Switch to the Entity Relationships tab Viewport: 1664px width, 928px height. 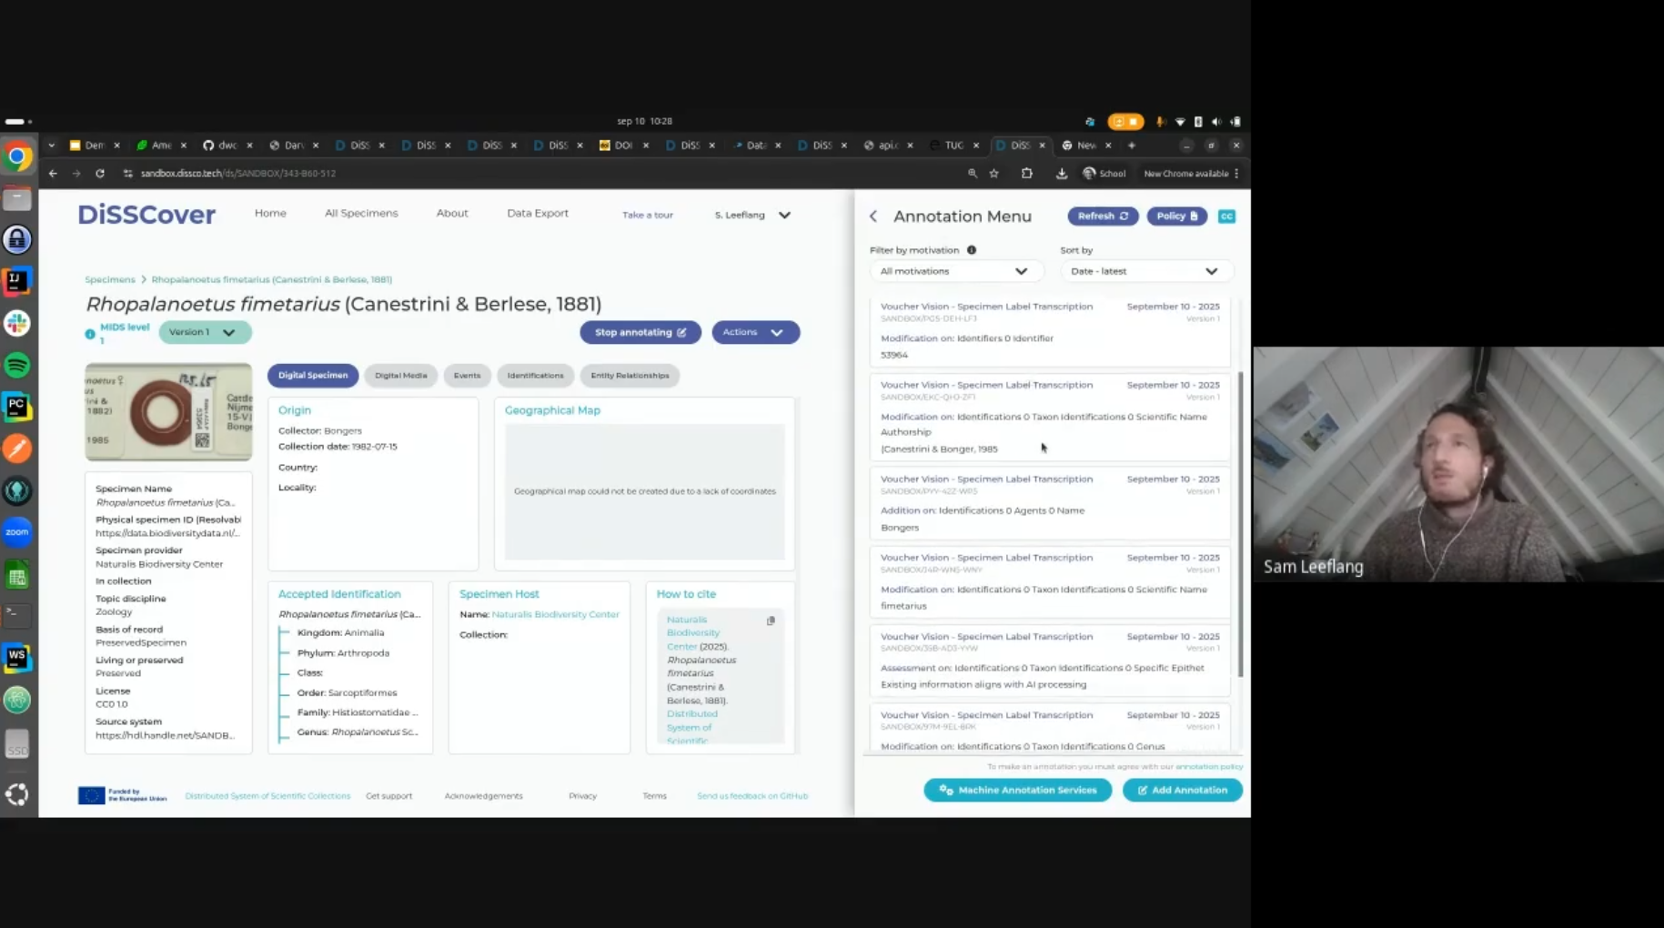pyautogui.click(x=630, y=376)
